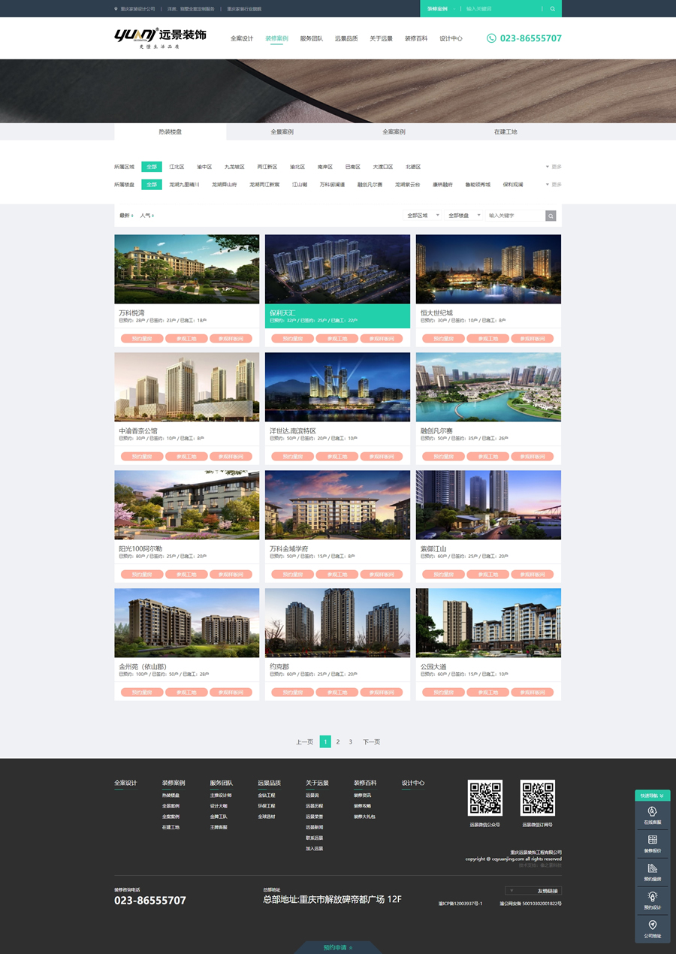This screenshot has height=954, width=676.
Task: Go to page 2 in pagination
Action: [x=338, y=741]
